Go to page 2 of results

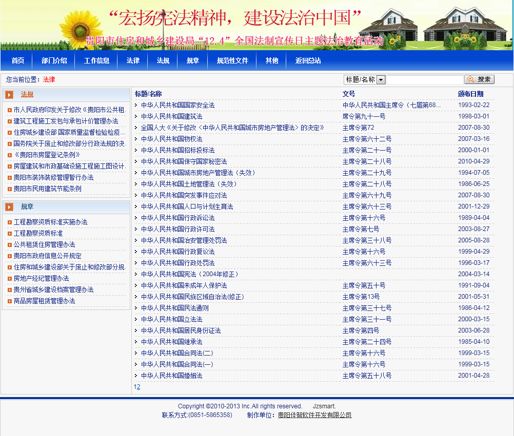point(139,387)
